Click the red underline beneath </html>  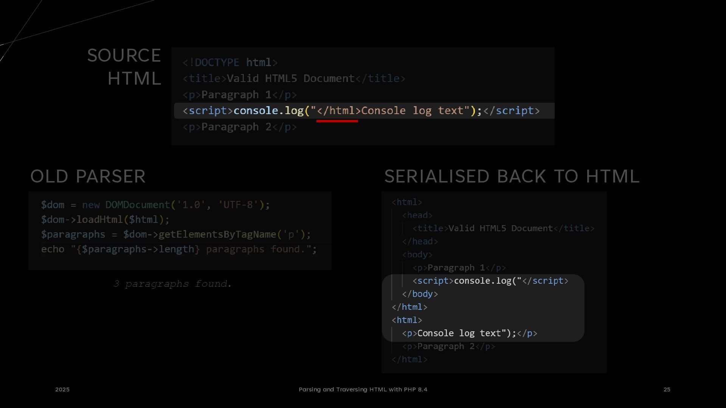point(337,121)
